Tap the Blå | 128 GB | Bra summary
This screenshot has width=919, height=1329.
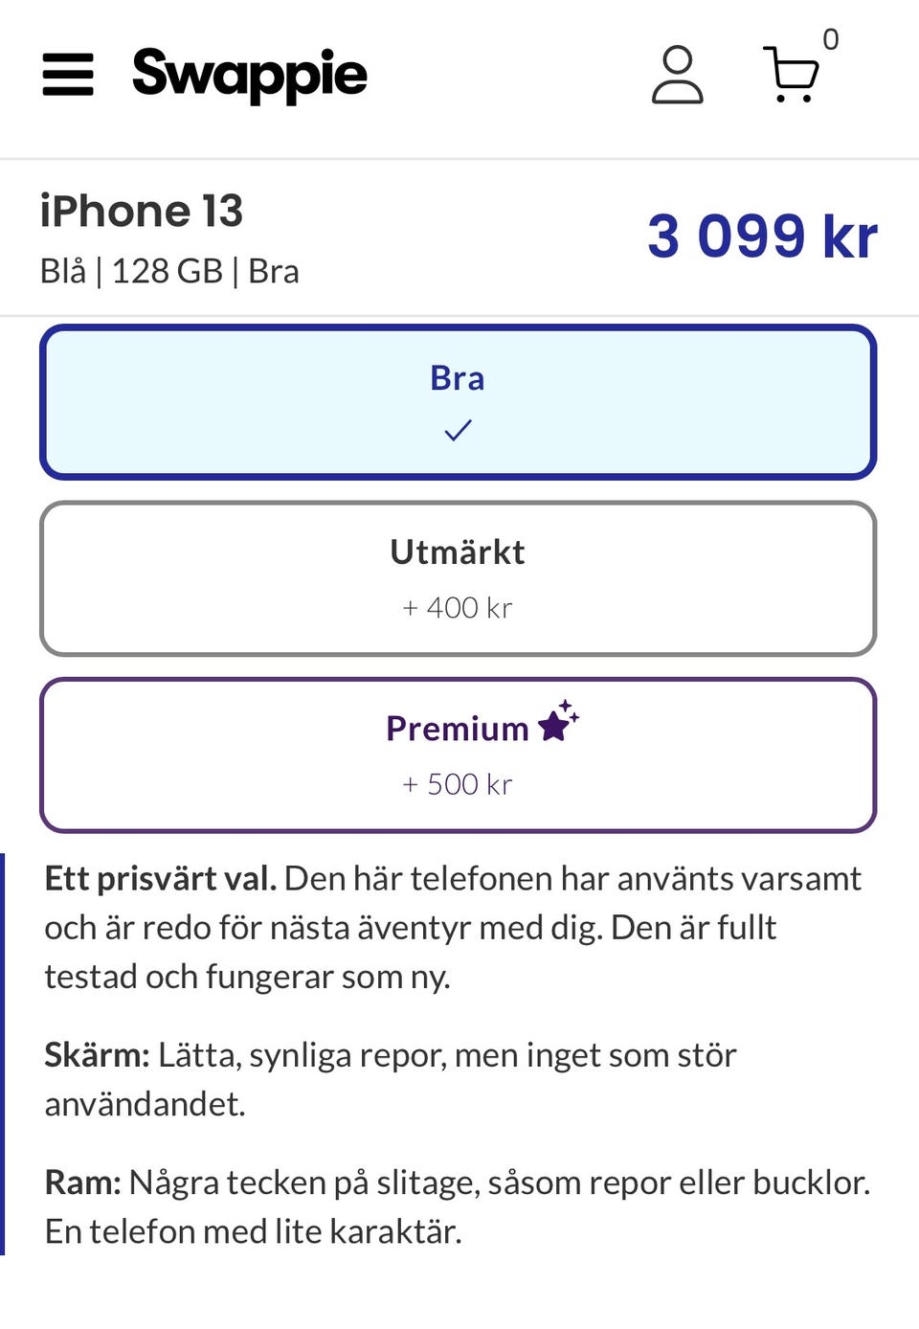(x=169, y=272)
